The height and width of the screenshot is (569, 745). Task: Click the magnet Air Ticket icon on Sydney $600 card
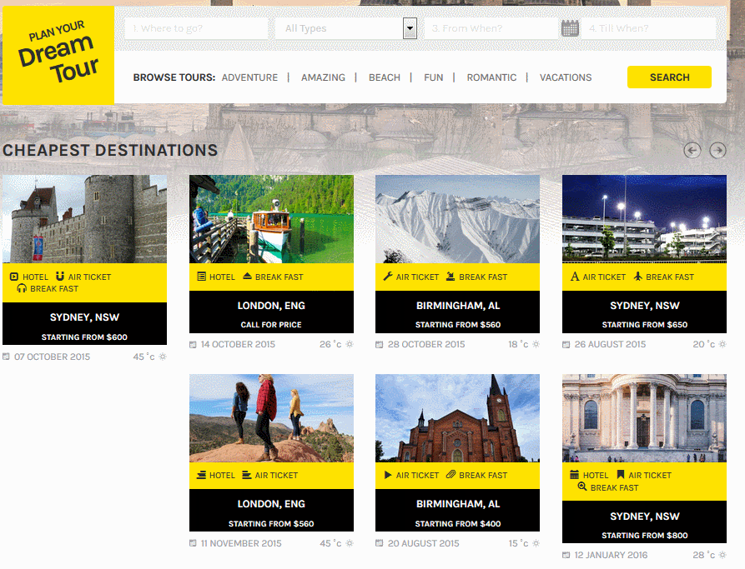point(60,277)
